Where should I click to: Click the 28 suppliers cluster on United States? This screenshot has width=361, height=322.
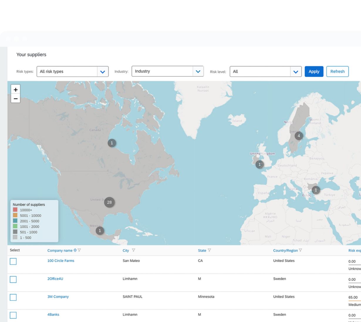[x=109, y=202]
